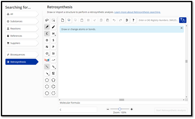Insert a cyclohexane ring
Viewport: 195px width, 119px height.
click(x=47, y=87)
